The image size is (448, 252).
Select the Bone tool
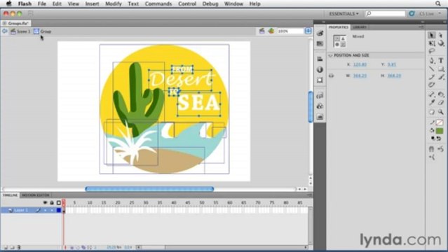pyautogui.click(x=431, y=94)
